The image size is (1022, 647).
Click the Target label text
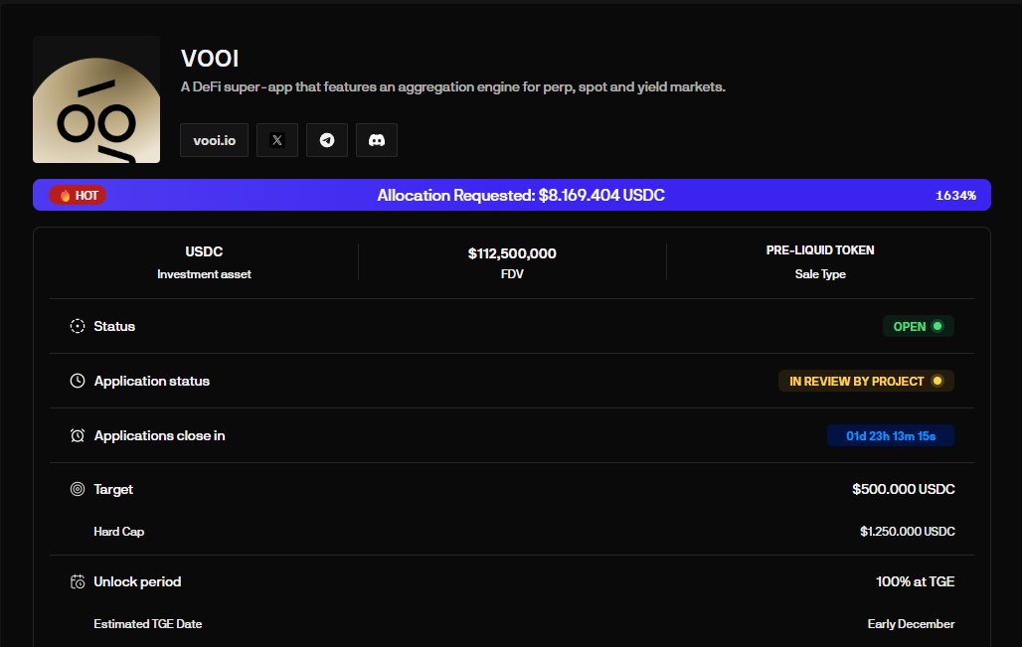tap(113, 489)
